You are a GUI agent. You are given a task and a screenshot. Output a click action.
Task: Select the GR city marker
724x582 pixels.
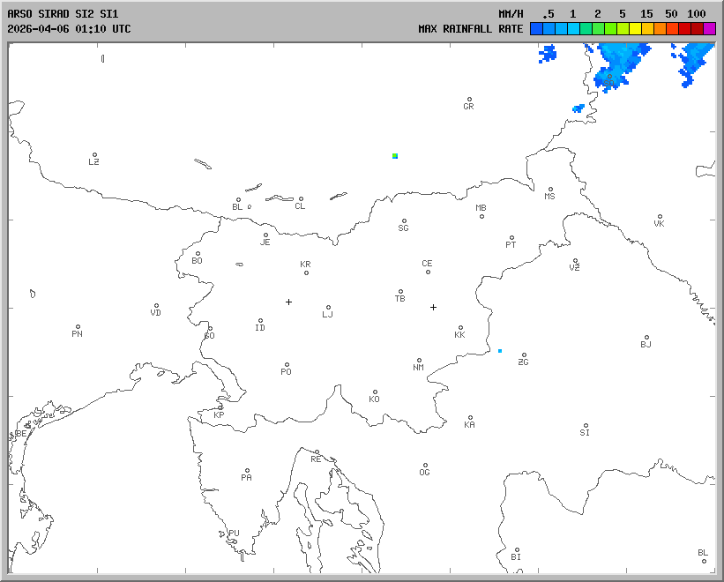point(469,100)
